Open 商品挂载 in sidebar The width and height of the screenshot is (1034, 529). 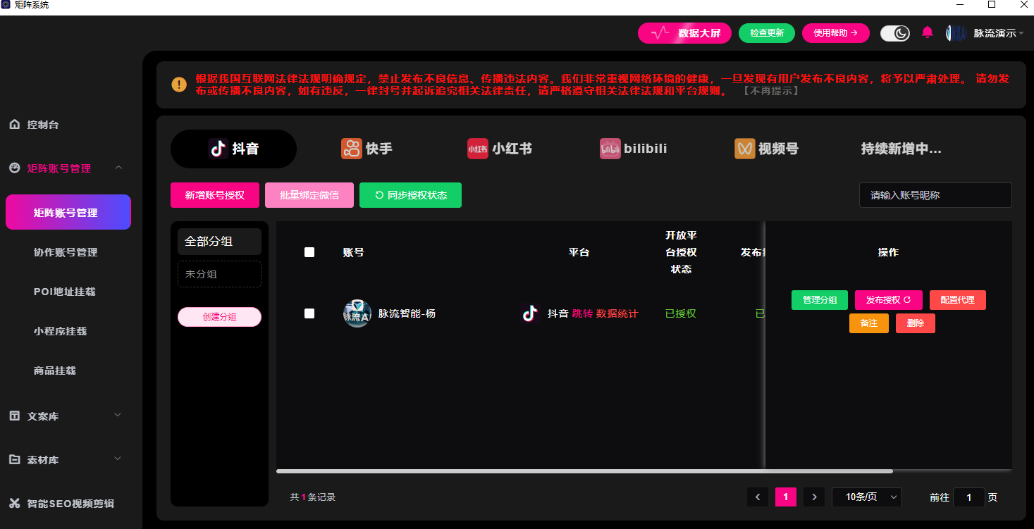point(55,371)
